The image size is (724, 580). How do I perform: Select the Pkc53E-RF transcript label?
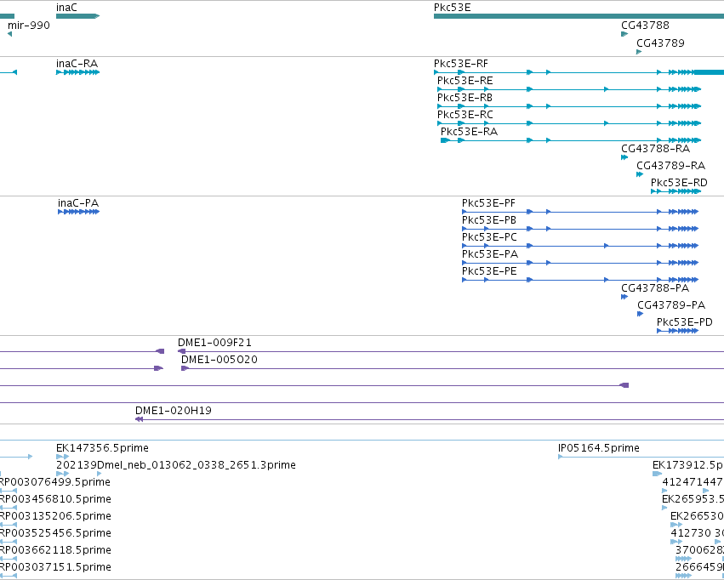point(461,63)
